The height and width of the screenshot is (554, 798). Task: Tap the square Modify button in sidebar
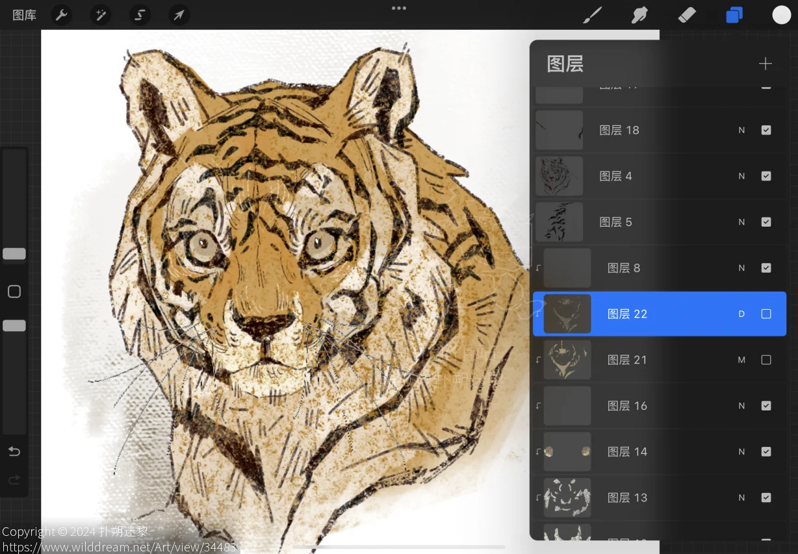14,292
